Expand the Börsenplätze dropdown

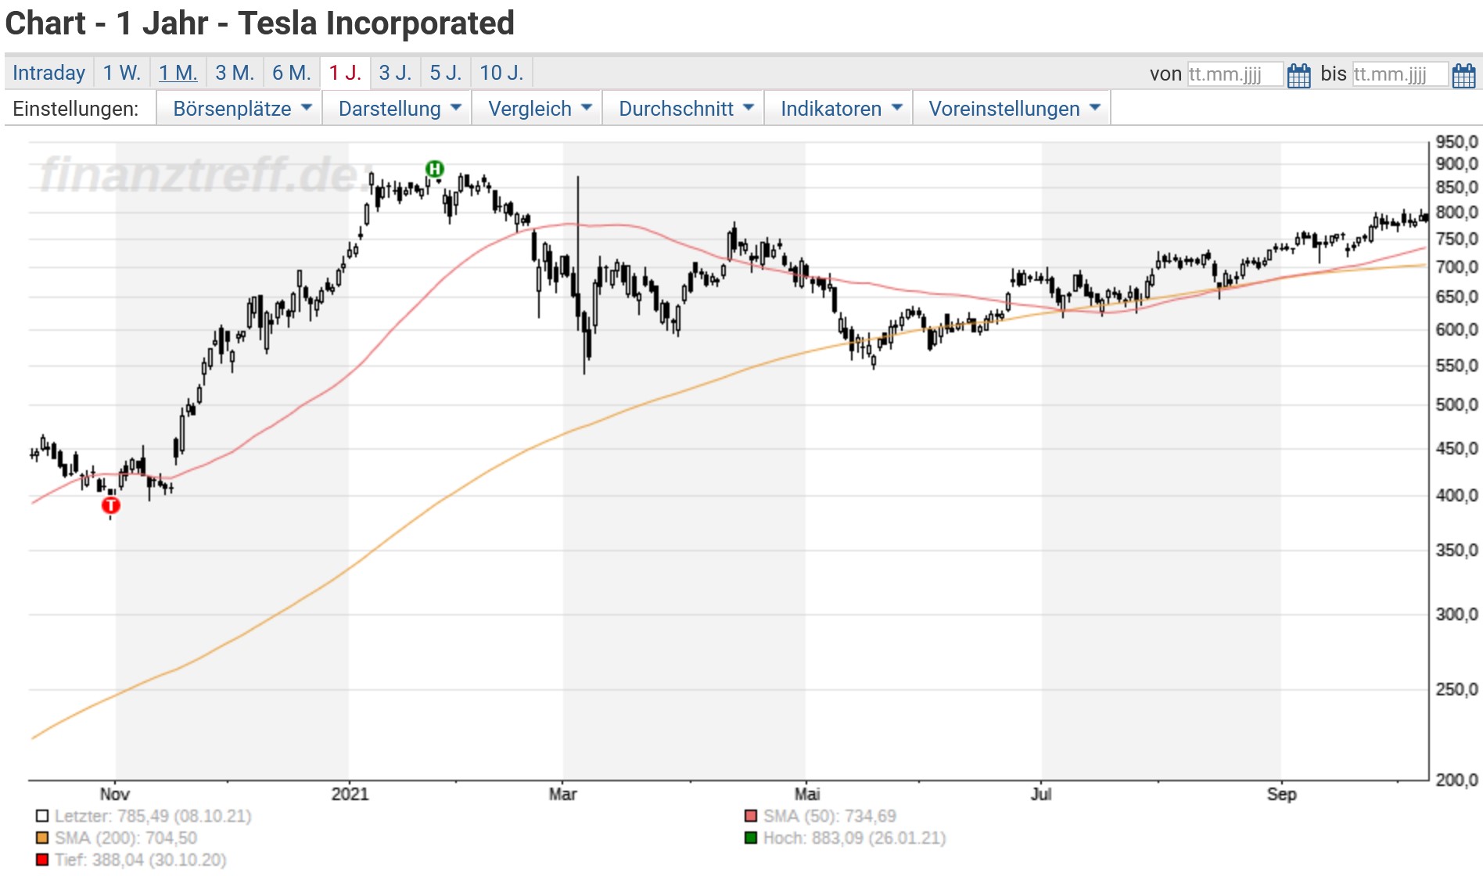[x=239, y=108]
